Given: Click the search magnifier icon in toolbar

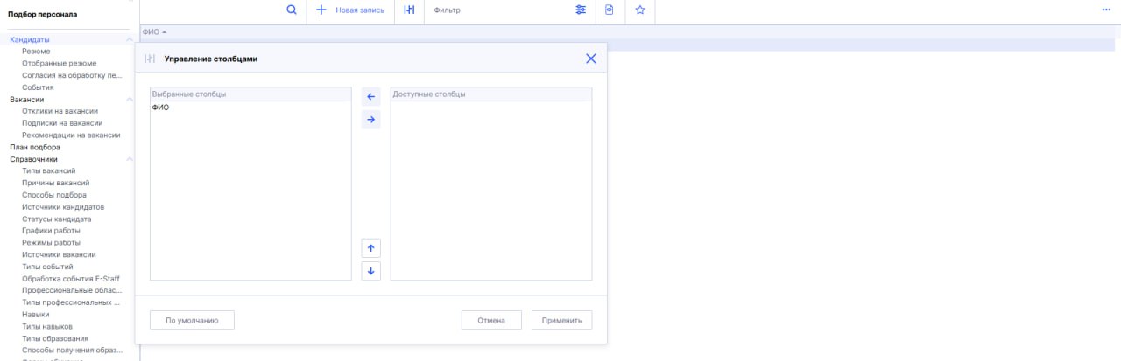Looking at the screenshot, I should pyautogui.click(x=292, y=10).
